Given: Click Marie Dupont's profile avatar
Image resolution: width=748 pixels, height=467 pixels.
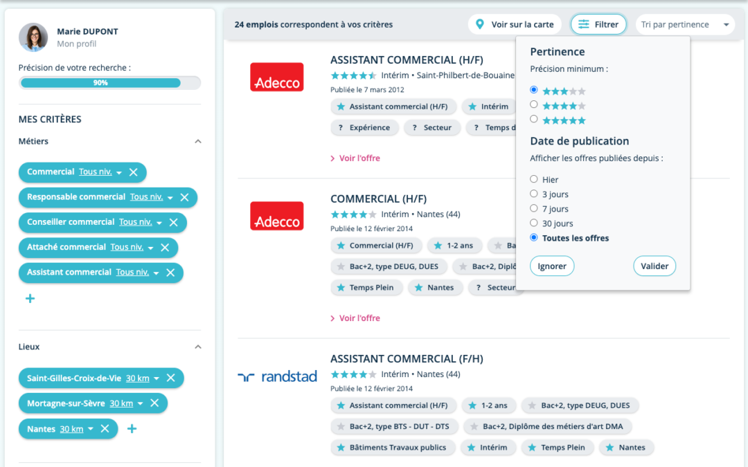Looking at the screenshot, I should (x=33, y=37).
